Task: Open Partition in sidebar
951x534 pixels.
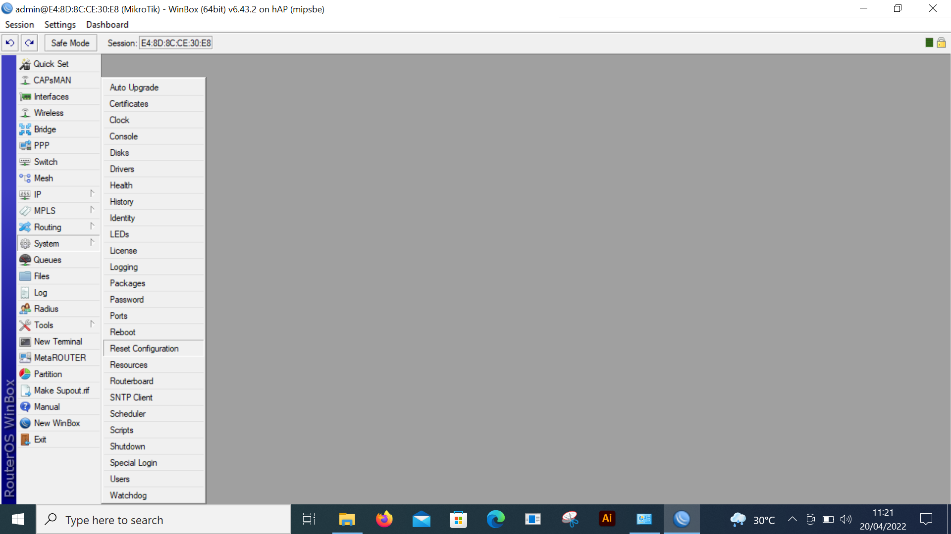Action: coord(59,374)
